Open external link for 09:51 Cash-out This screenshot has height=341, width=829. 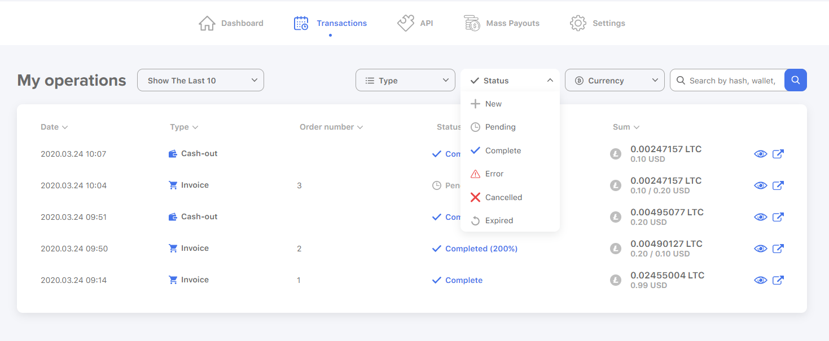(778, 217)
